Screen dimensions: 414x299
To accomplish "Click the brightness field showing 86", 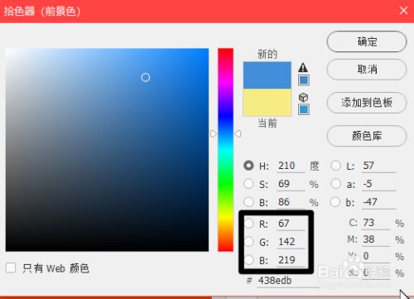I will (291, 202).
